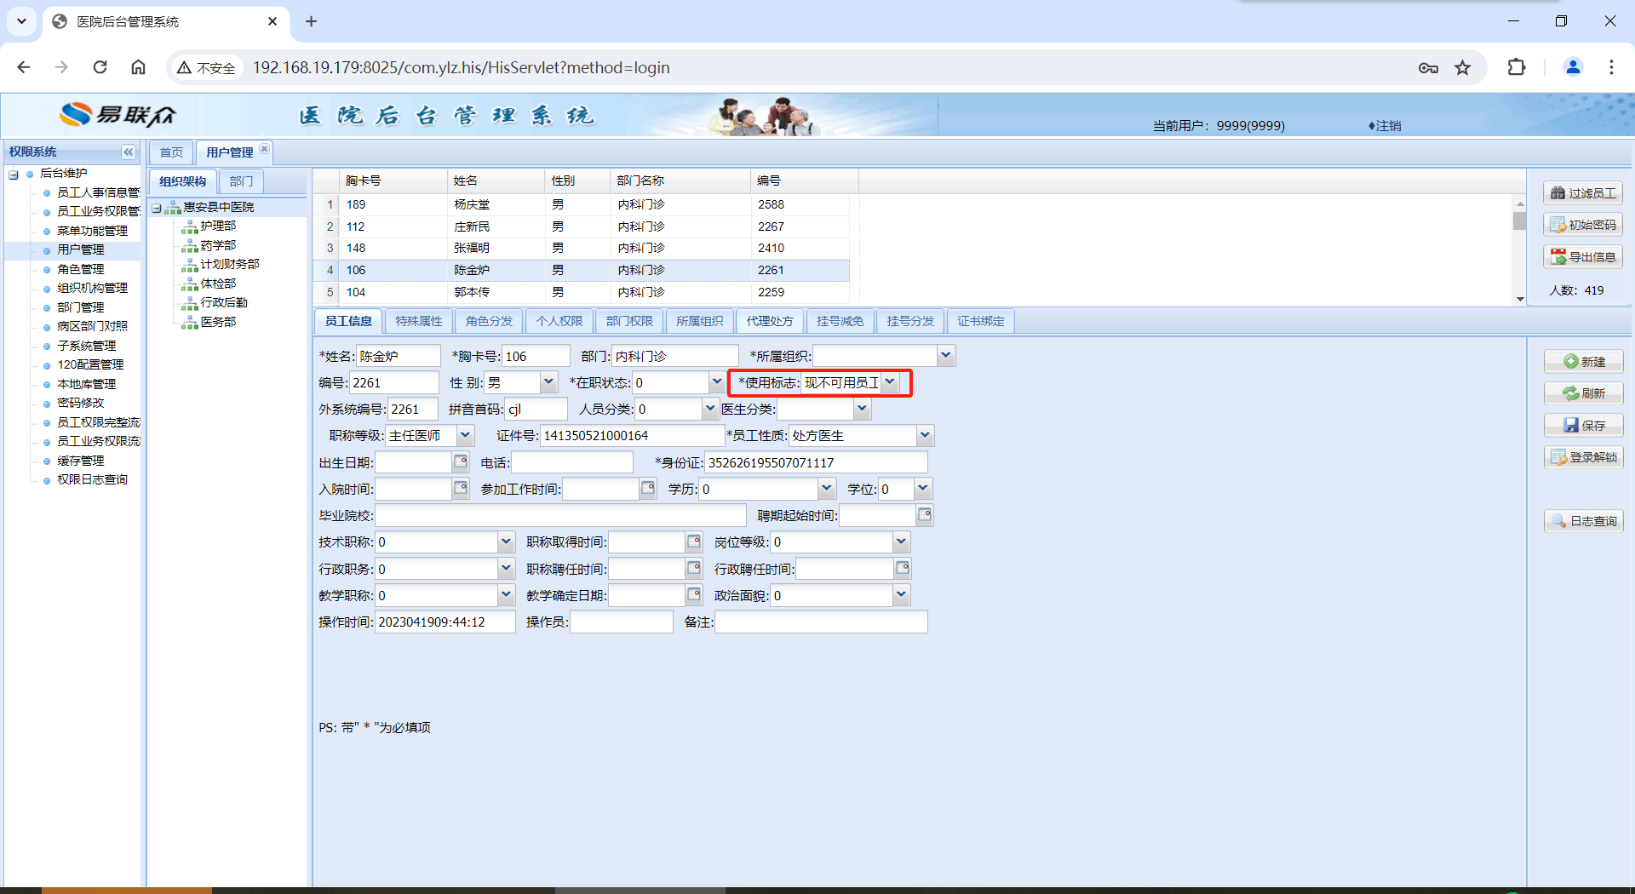1635x894 pixels.
Task: Open the 聘期起始时间 calendar picker
Action: click(x=925, y=515)
